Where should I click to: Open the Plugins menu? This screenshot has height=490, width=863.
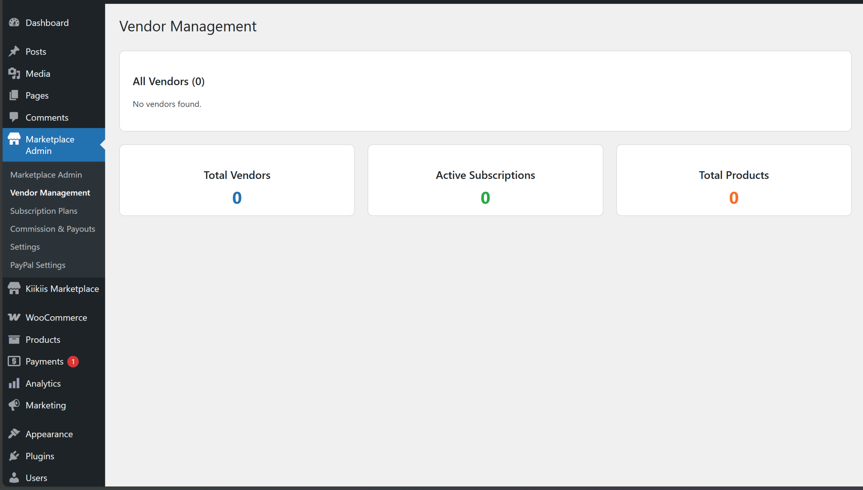click(x=54, y=456)
